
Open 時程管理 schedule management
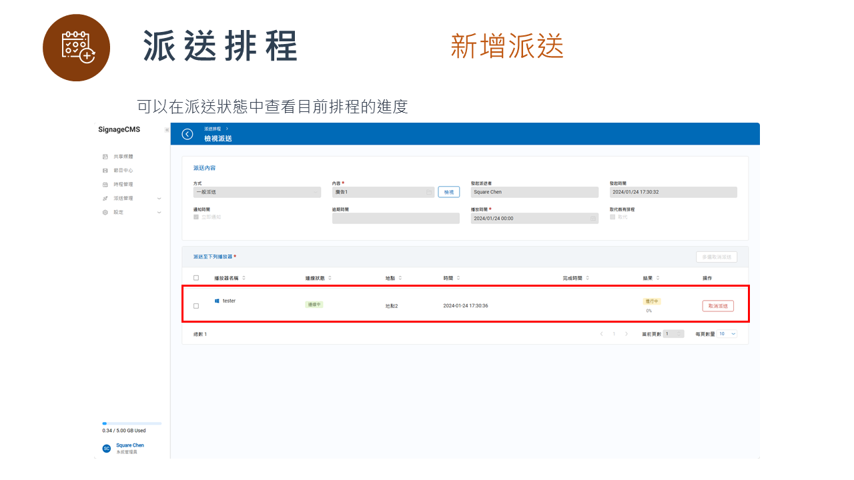pos(120,184)
